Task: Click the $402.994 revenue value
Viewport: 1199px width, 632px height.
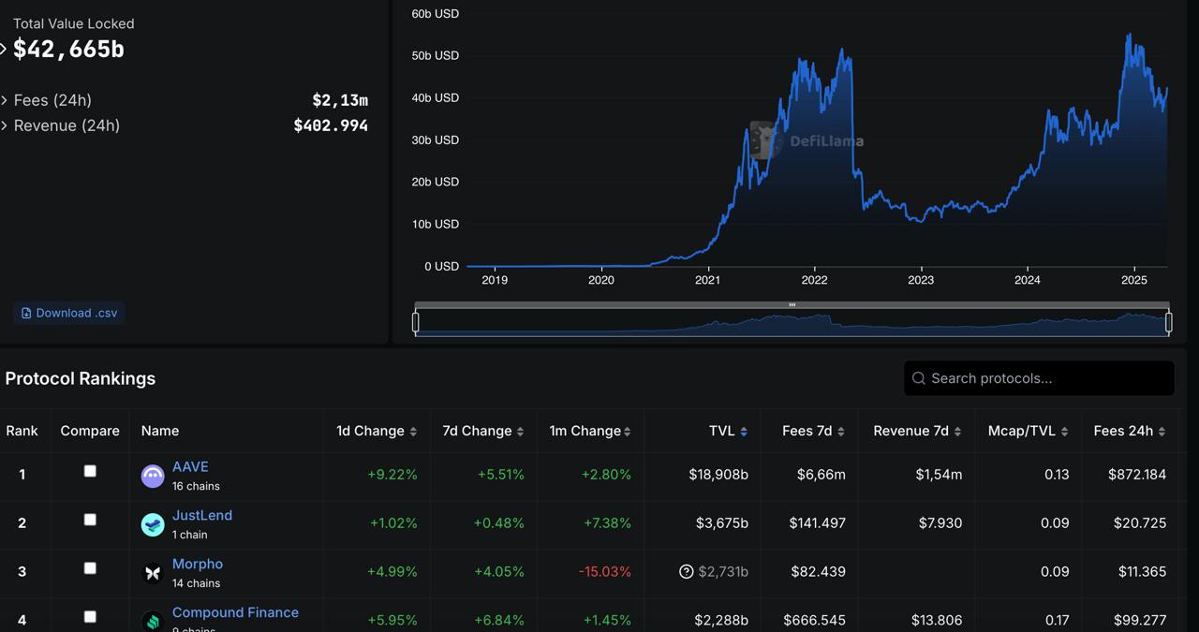Action: [331, 125]
